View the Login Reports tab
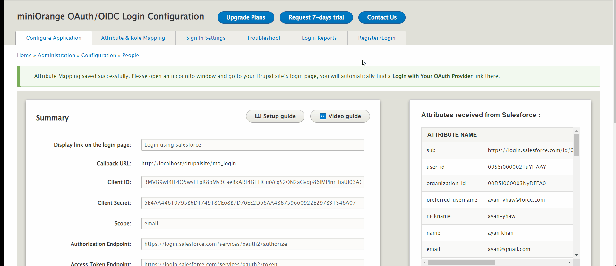 coord(319,38)
